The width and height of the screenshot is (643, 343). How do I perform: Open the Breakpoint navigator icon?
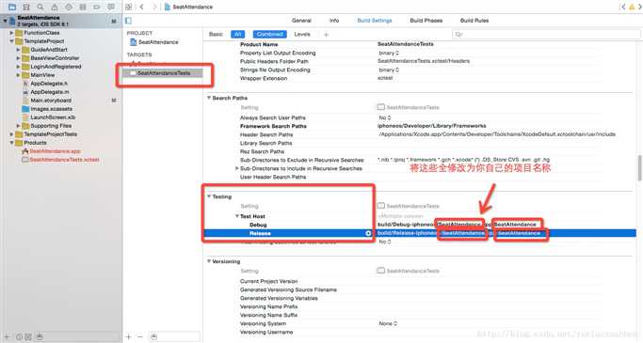pos(97,7)
